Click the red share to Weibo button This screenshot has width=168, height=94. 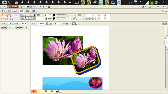point(13,7)
